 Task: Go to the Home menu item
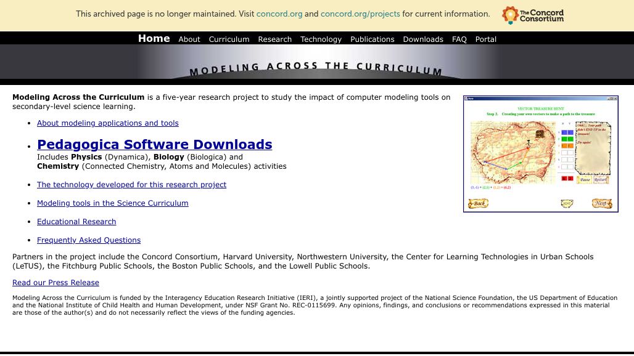point(154,38)
